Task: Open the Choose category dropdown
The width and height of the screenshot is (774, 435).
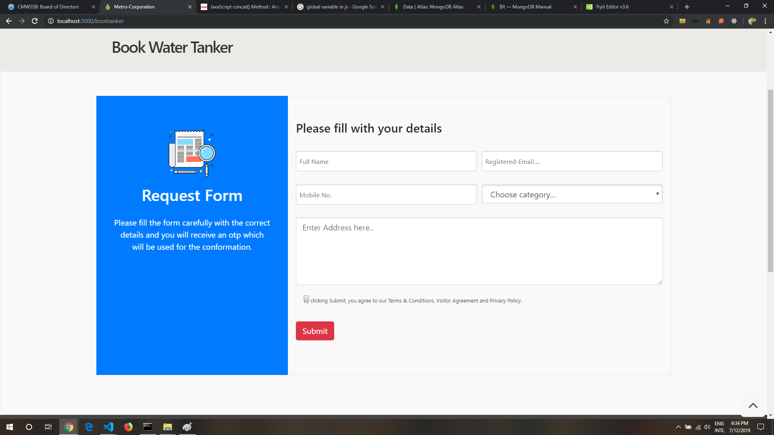Action: tap(572, 195)
